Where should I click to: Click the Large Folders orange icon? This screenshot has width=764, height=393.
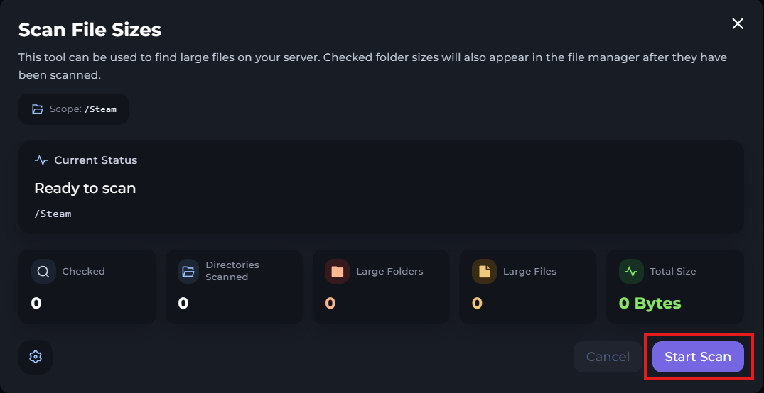pos(337,271)
